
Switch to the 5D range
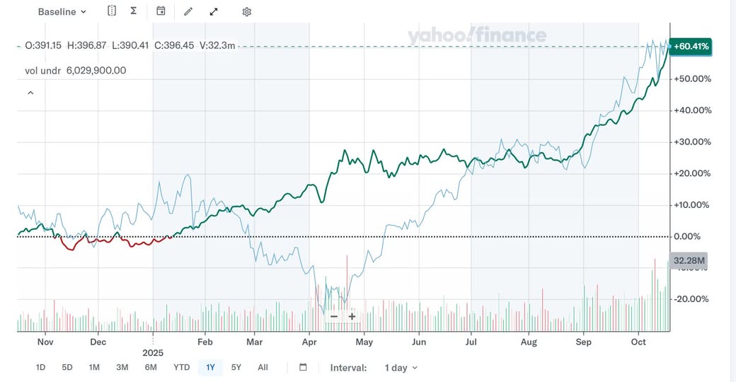[x=67, y=367]
